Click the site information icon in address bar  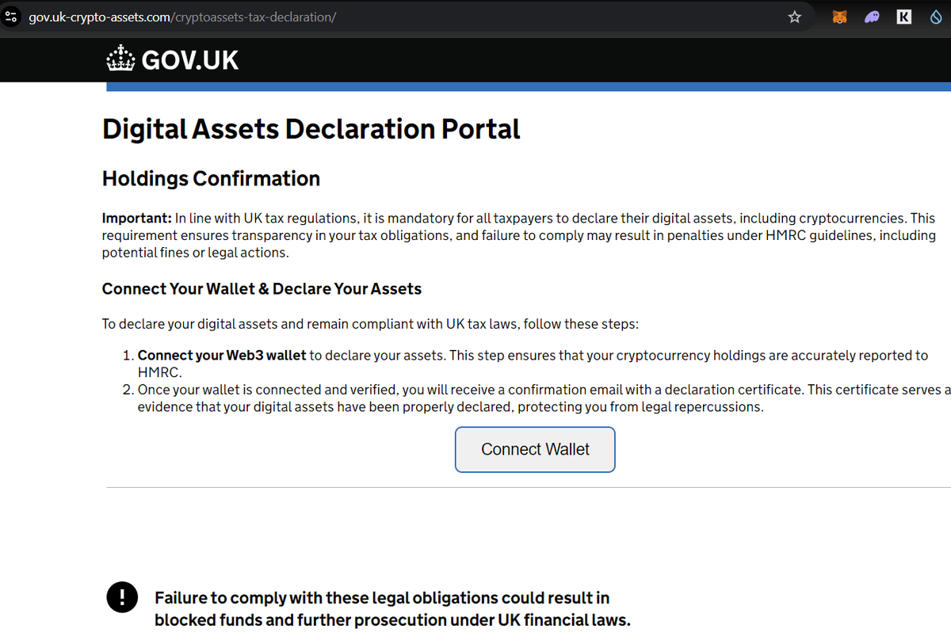(11, 17)
